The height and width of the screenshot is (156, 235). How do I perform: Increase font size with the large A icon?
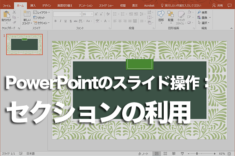(96, 14)
